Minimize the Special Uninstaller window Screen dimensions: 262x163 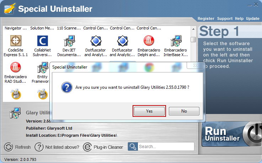[250, 5]
